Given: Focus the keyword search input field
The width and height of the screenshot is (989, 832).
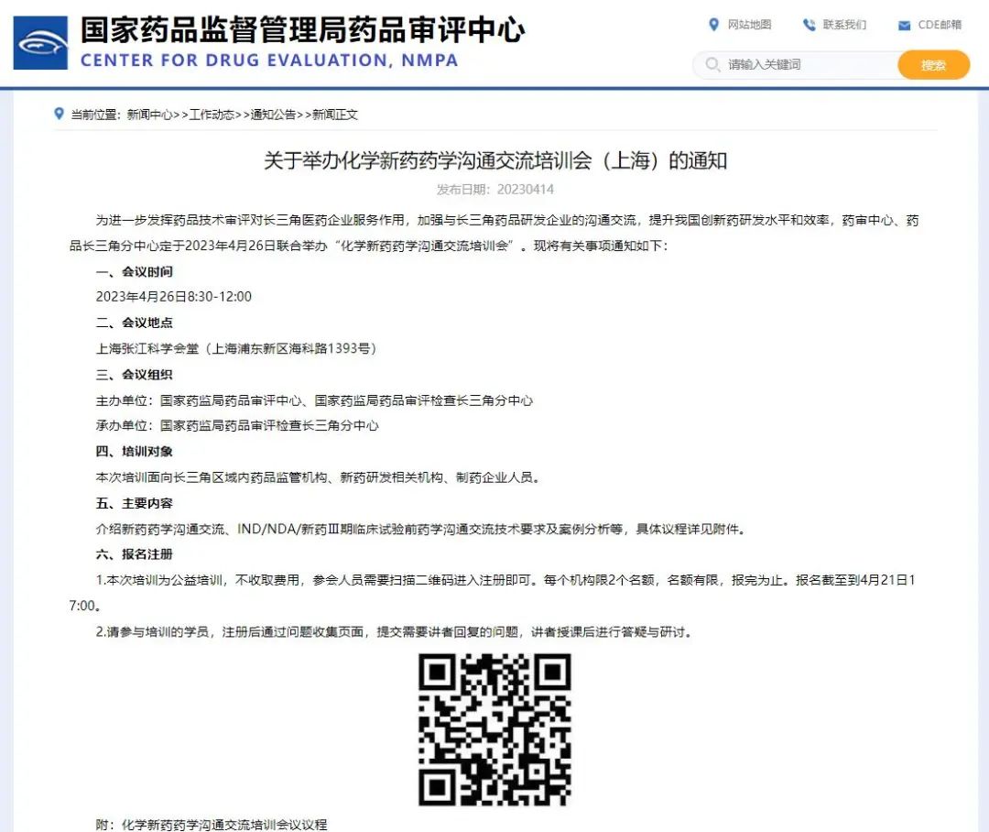Looking at the screenshot, I should (806, 65).
